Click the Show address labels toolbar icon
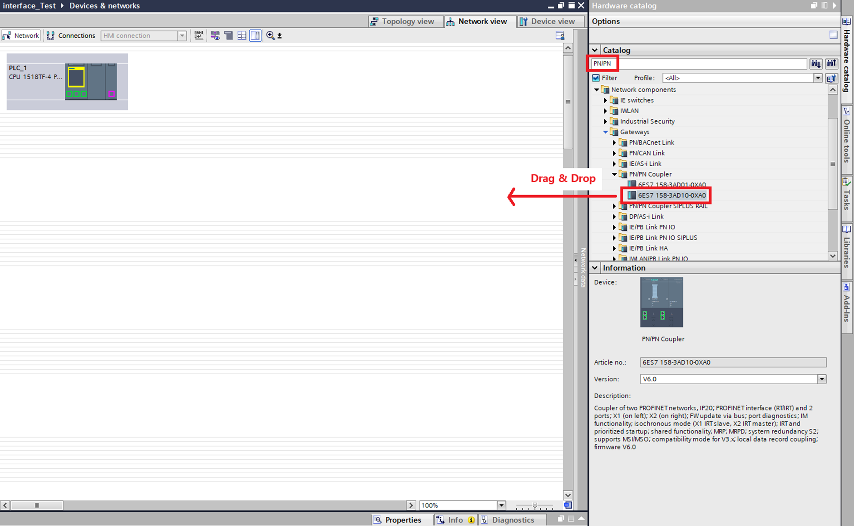Screen dimensions: 854x526 [x=215, y=35]
